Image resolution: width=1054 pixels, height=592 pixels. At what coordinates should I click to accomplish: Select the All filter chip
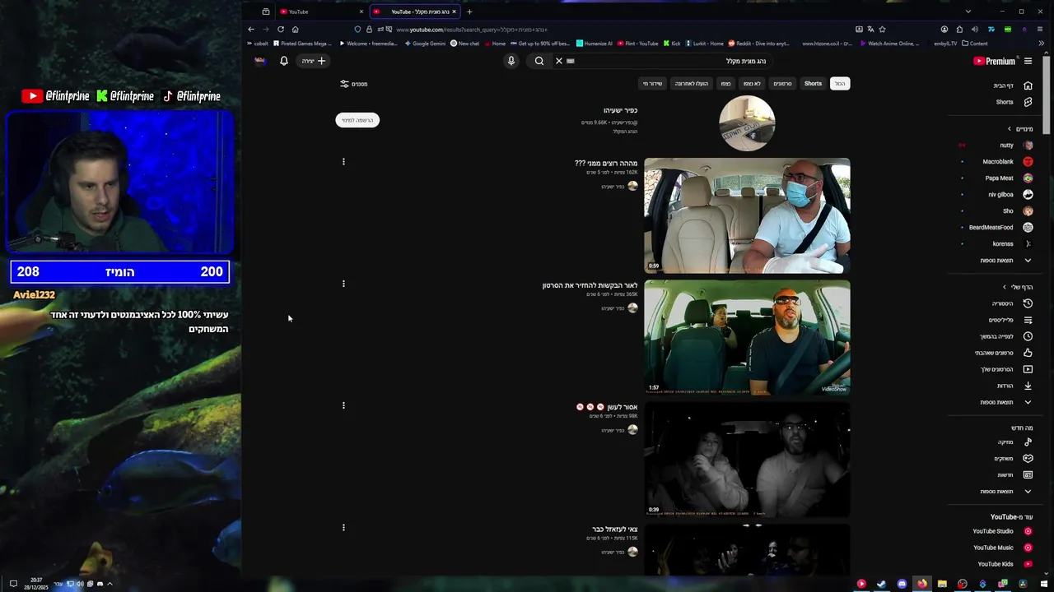click(840, 84)
